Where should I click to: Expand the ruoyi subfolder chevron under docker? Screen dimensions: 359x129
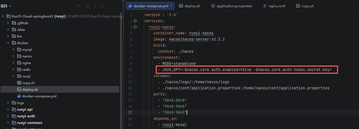tap(14, 76)
